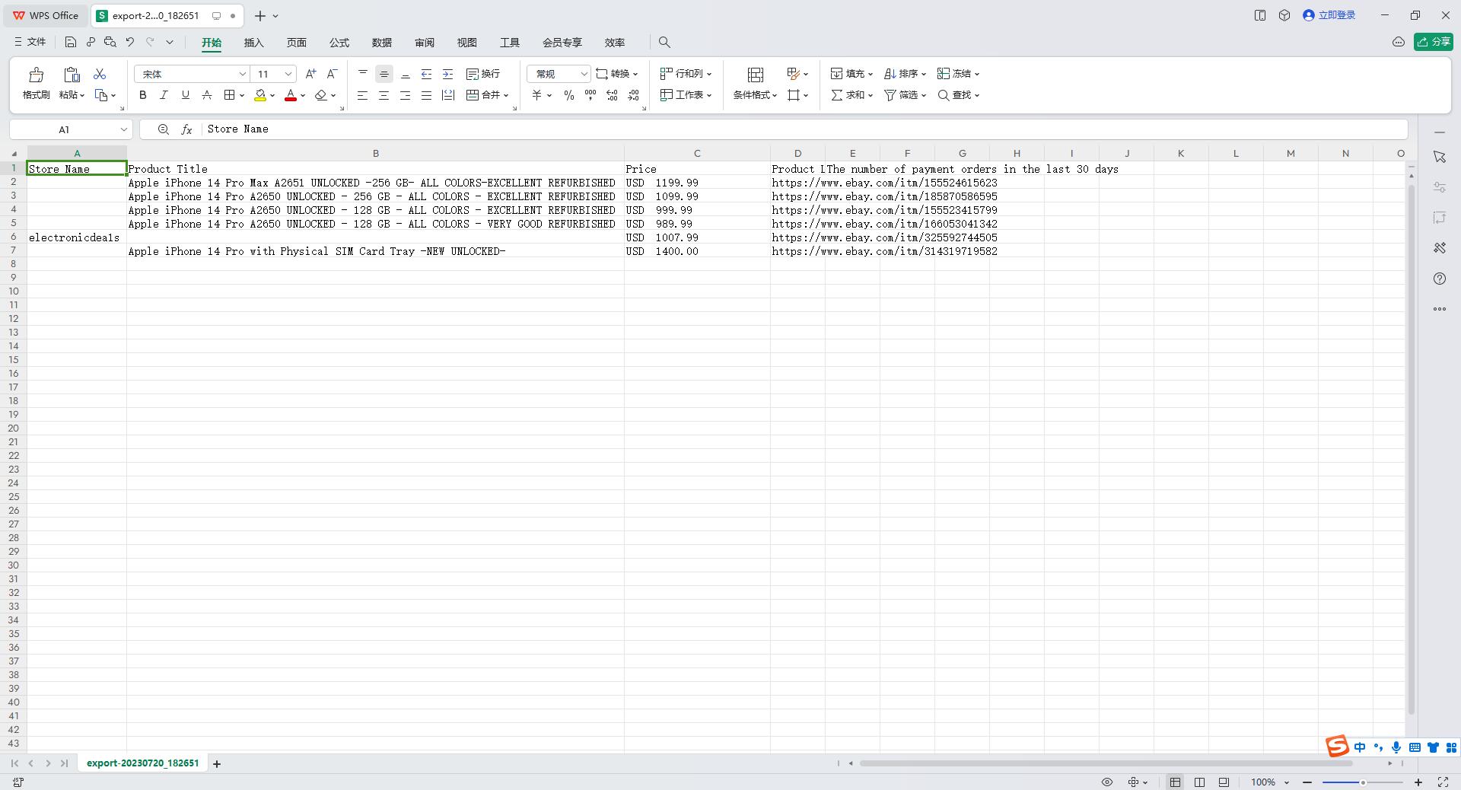Click the search magnifier in ribbon tabs
Viewport: 1461px width, 790px height.
664,43
